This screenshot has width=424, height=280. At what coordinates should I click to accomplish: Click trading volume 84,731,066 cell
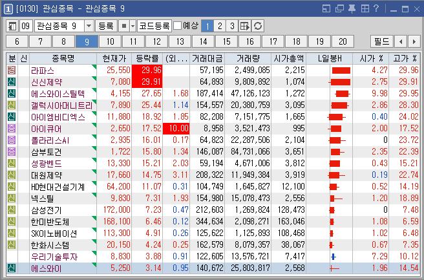[x=250, y=152]
